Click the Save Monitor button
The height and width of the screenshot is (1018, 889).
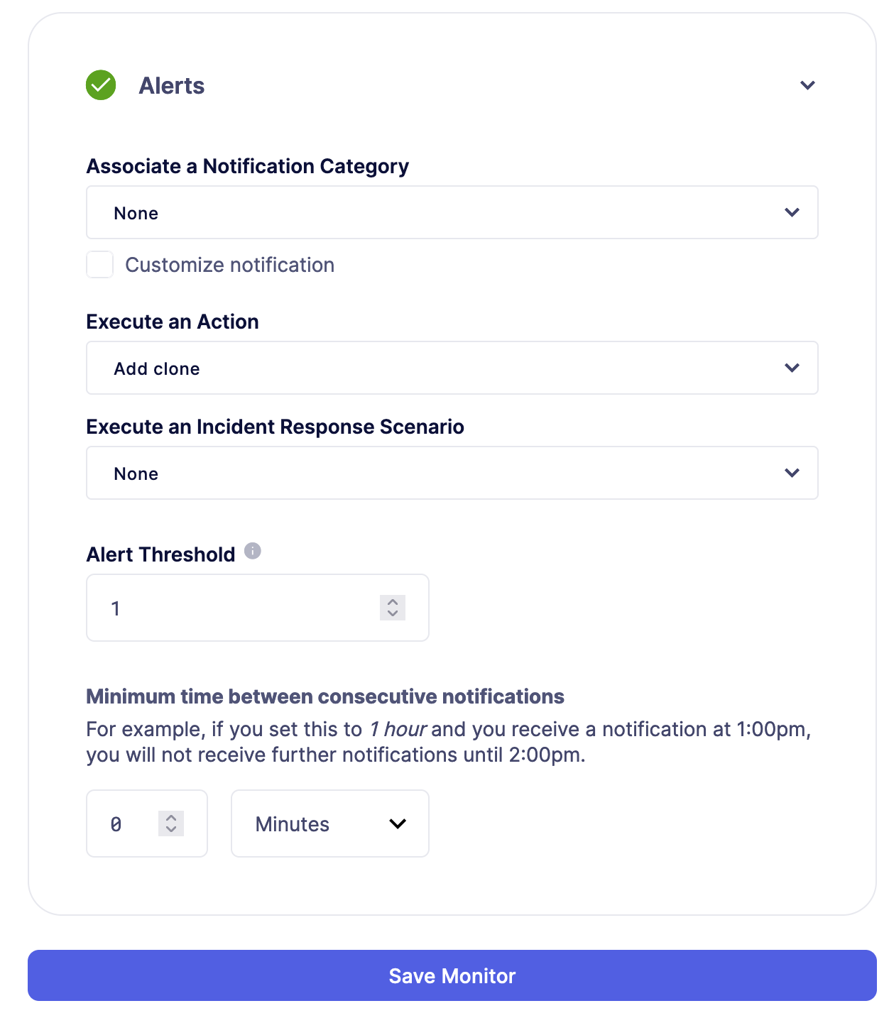[x=452, y=975]
